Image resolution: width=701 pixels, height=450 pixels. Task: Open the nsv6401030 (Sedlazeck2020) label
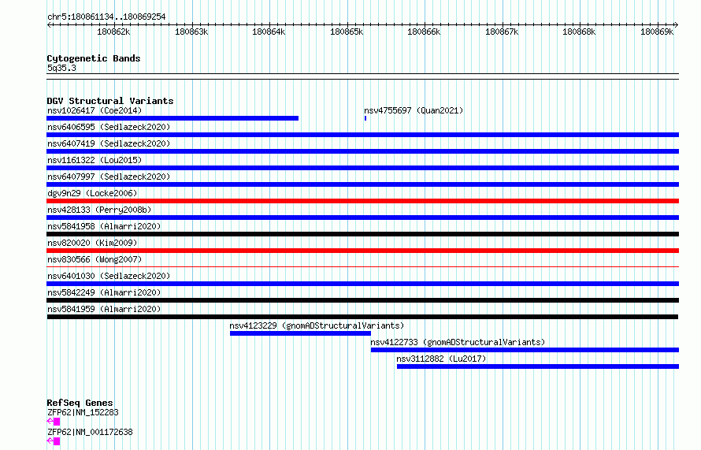pos(109,276)
